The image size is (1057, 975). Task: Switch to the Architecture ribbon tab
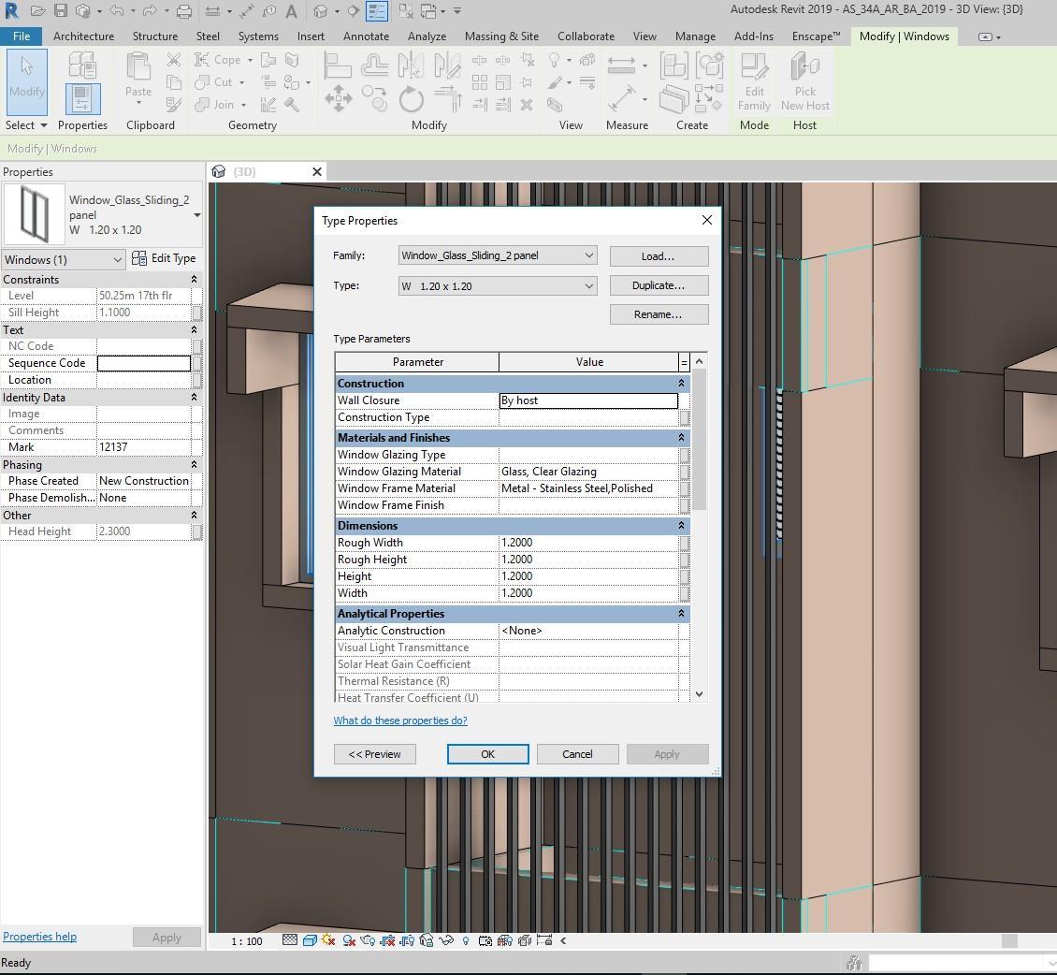click(x=83, y=36)
